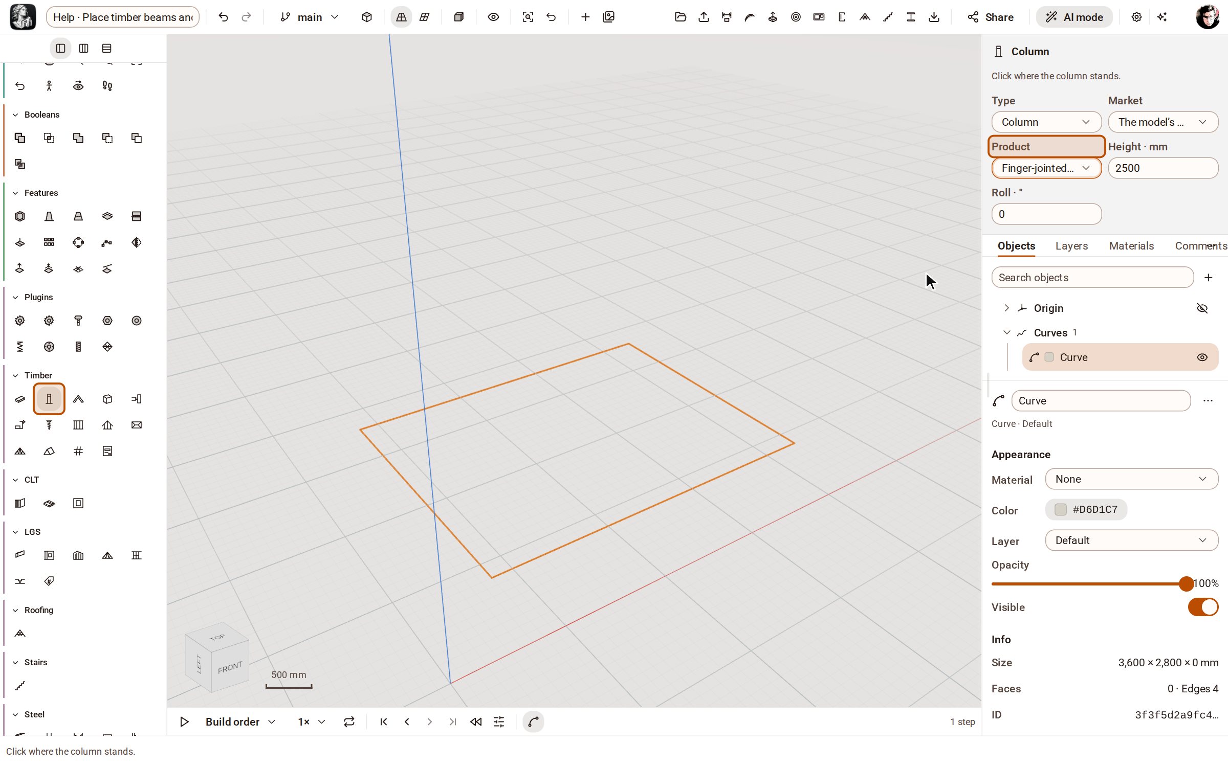Click the 3D box icon in toolbar
This screenshot has width=1228, height=767.
[x=367, y=17]
